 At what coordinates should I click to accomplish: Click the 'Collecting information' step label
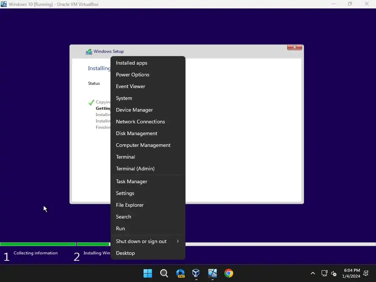point(36,253)
